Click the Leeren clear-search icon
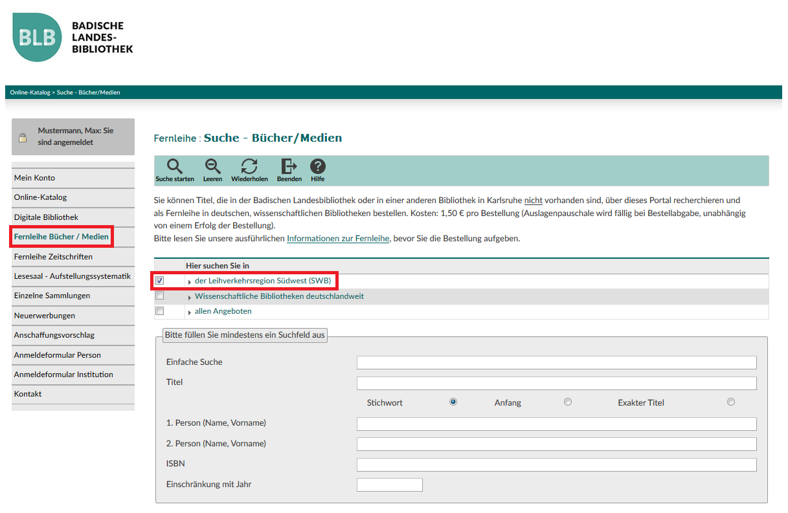Screen dimensions: 788x513 212,166
